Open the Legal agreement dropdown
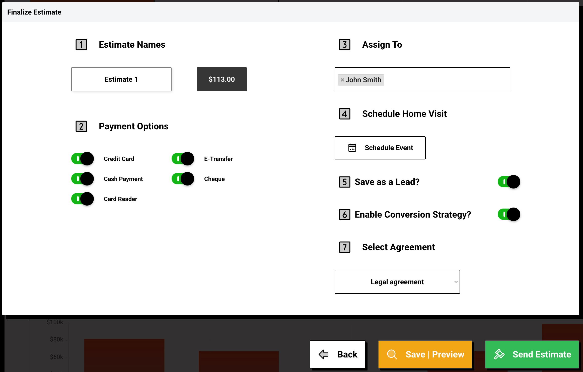This screenshot has height=372, width=583. (x=397, y=282)
